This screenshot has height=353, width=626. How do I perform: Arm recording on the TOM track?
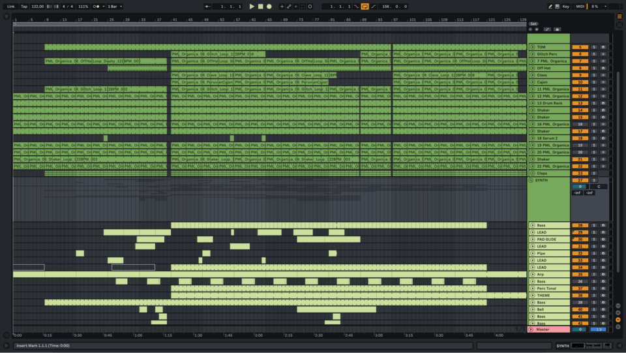[603, 47]
